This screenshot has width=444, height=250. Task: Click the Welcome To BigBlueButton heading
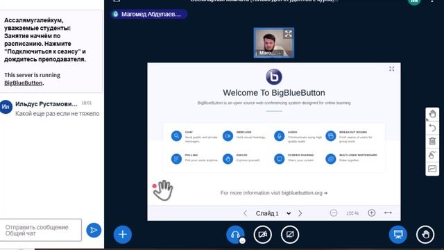[x=274, y=92]
